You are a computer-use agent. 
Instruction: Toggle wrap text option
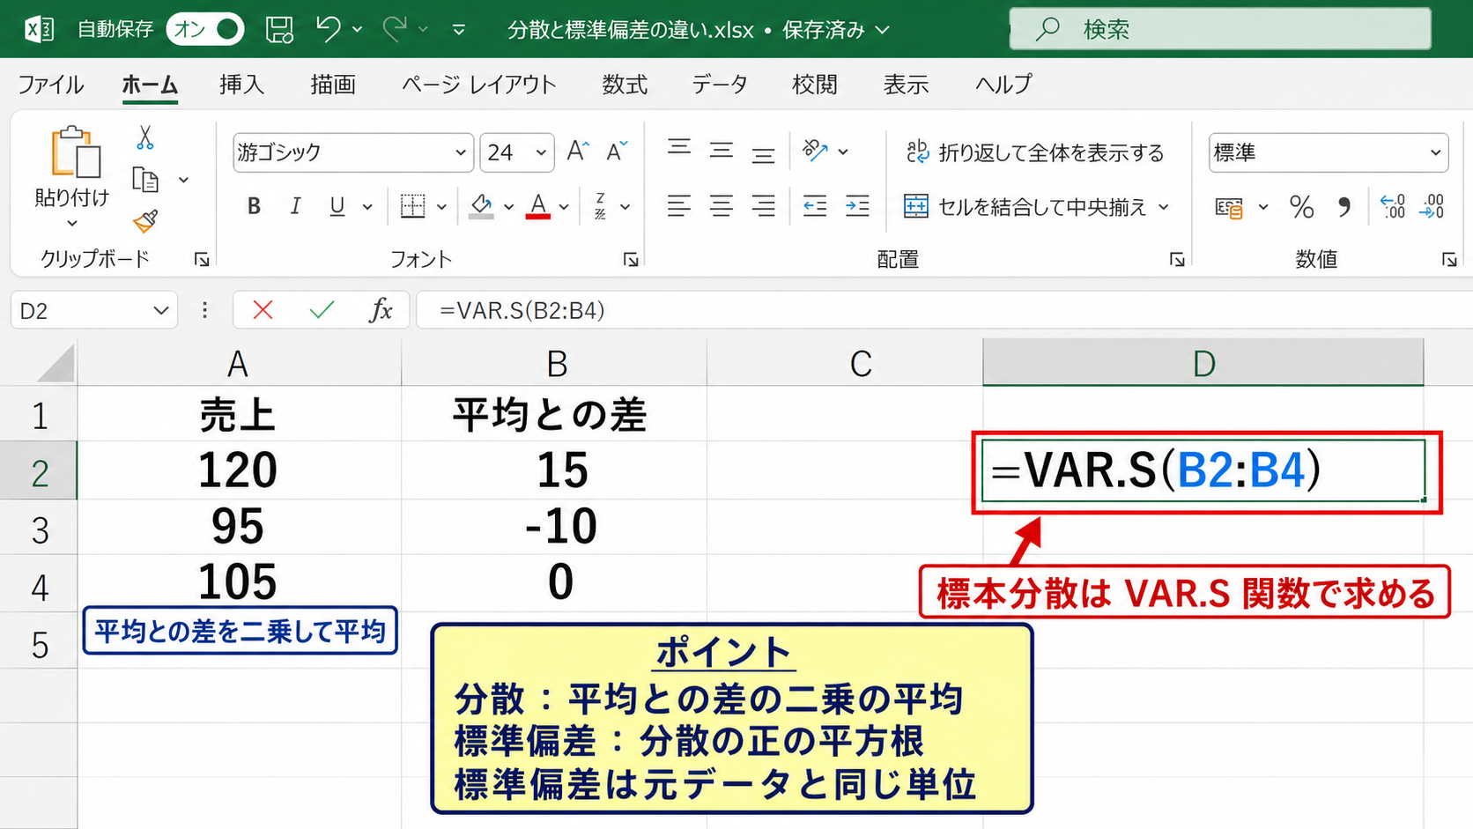tap(1035, 152)
